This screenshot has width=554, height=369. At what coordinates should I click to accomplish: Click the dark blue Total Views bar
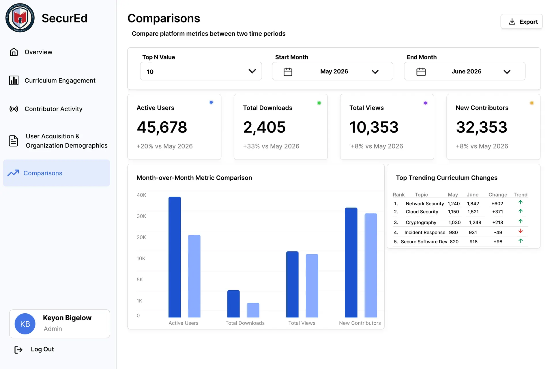pyautogui.click(x=292, y=285)
